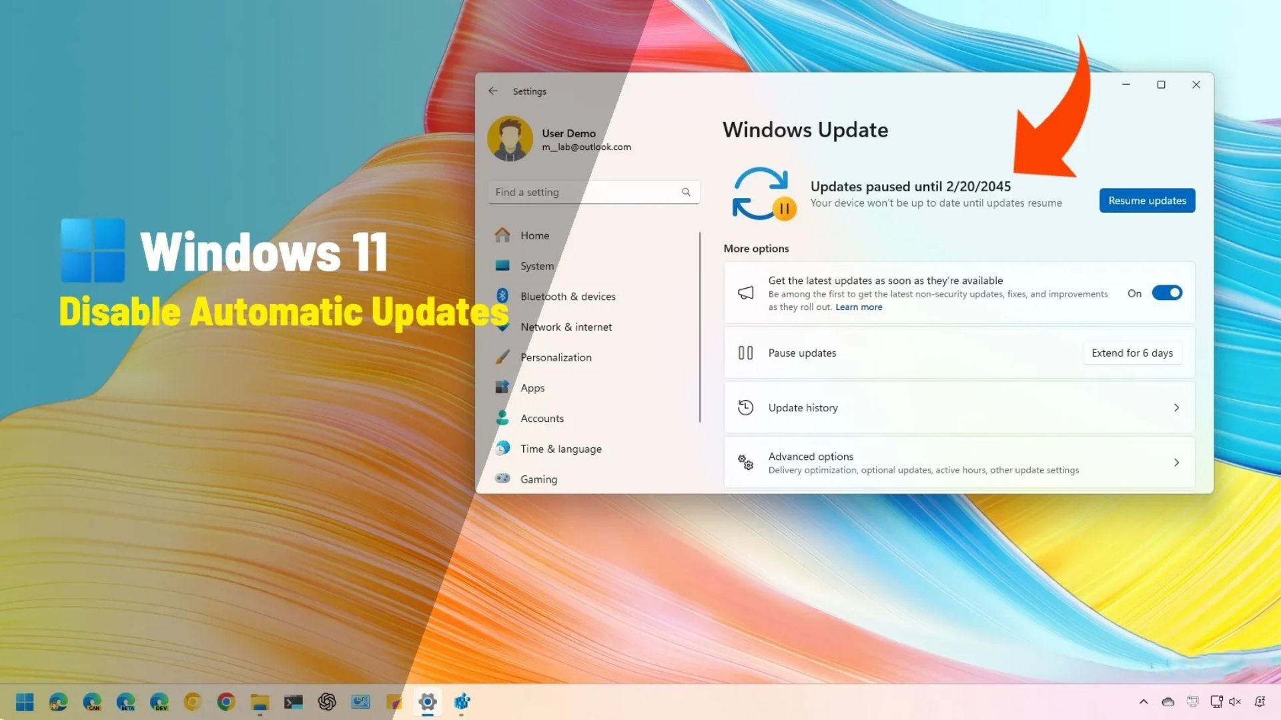Open Terminal from the taskbar

[294, 702]
